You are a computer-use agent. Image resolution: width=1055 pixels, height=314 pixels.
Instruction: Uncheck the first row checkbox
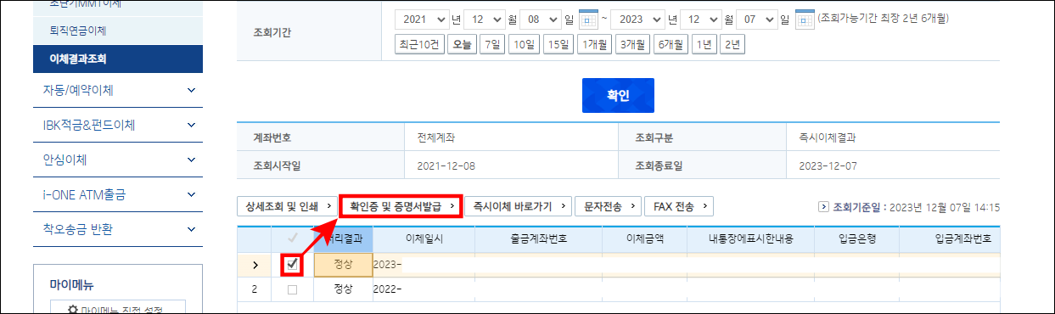tap(293, 265)
